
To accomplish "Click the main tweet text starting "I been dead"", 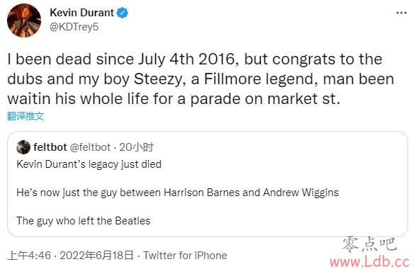I will pos(201,79).
